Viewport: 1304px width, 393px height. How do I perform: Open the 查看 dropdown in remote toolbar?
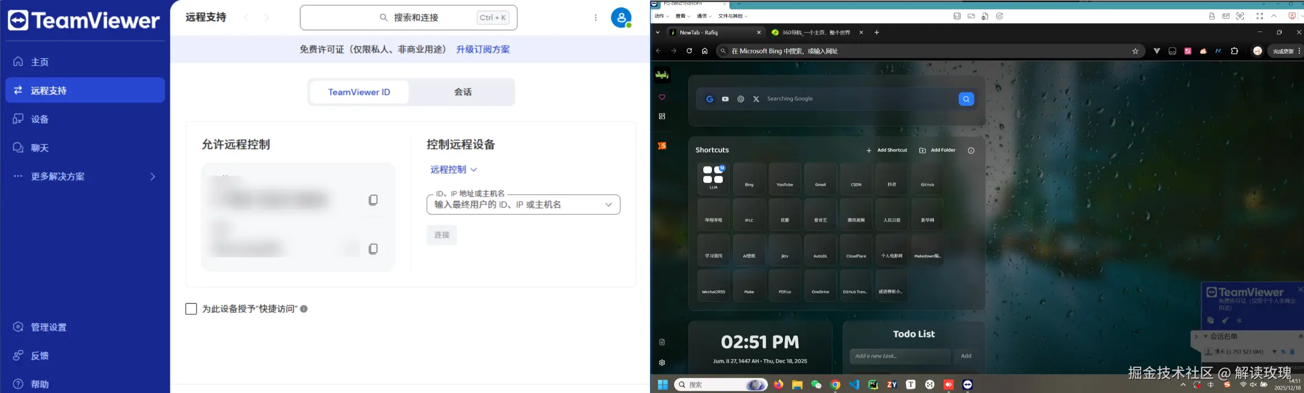tap(683, 16)
